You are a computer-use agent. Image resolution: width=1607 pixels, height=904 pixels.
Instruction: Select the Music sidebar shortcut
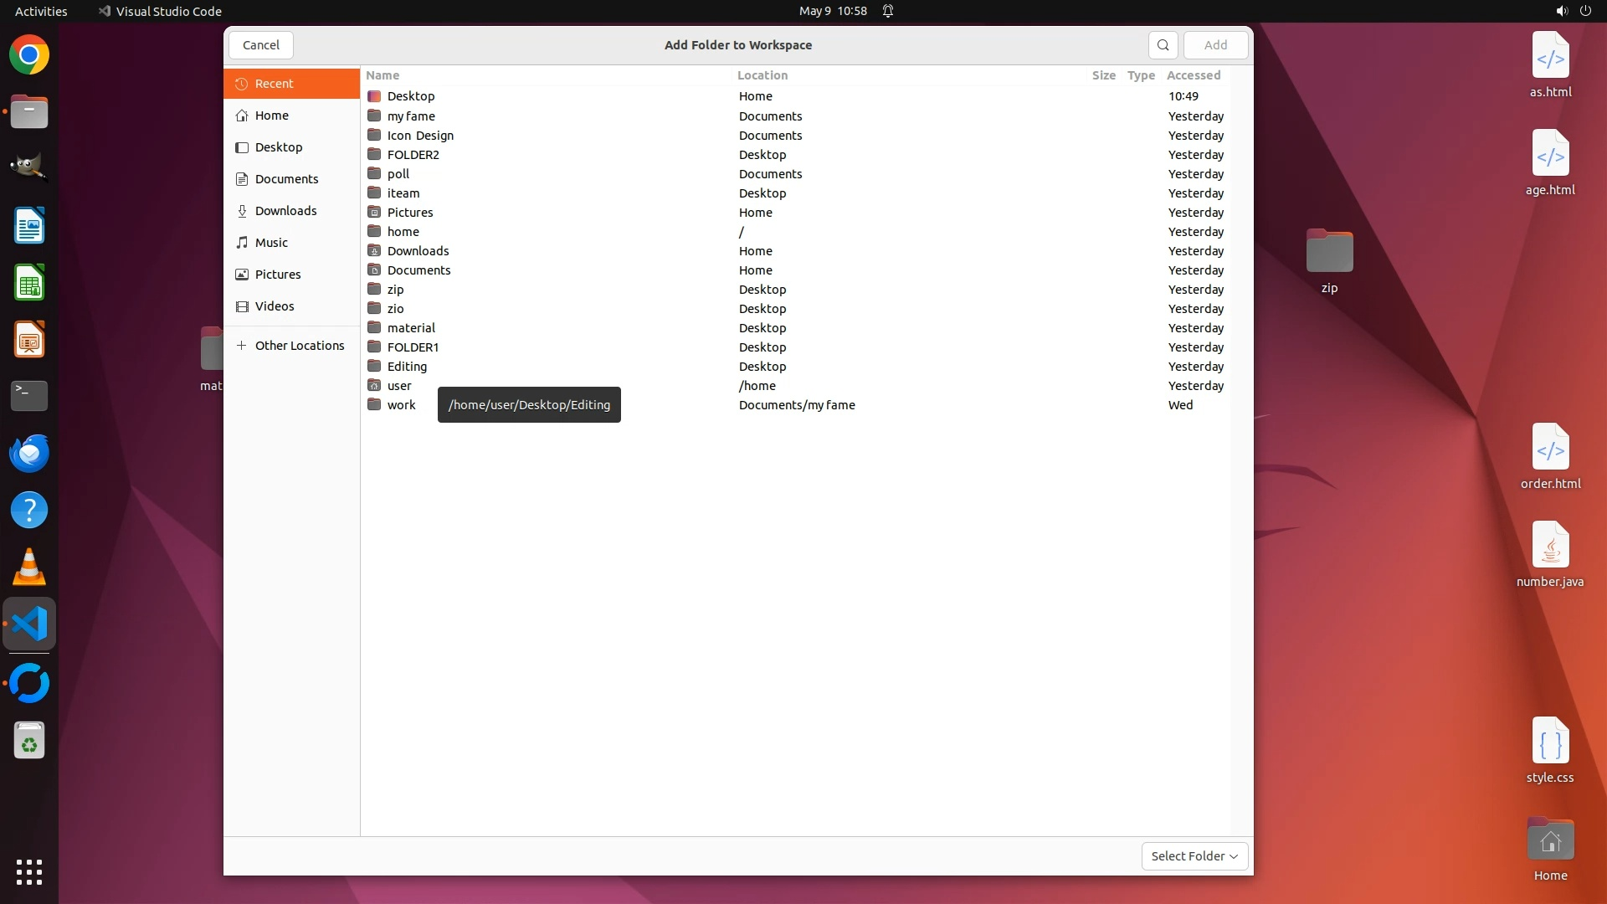coord(271,243)
